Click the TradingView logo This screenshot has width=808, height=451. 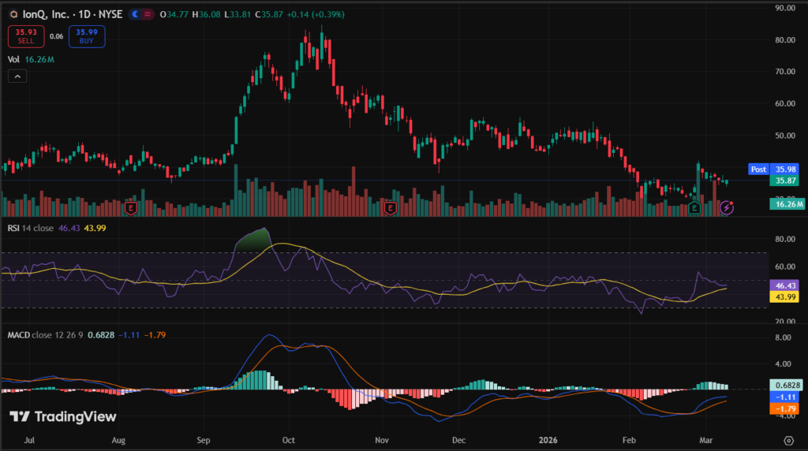(x=63, y=416)
